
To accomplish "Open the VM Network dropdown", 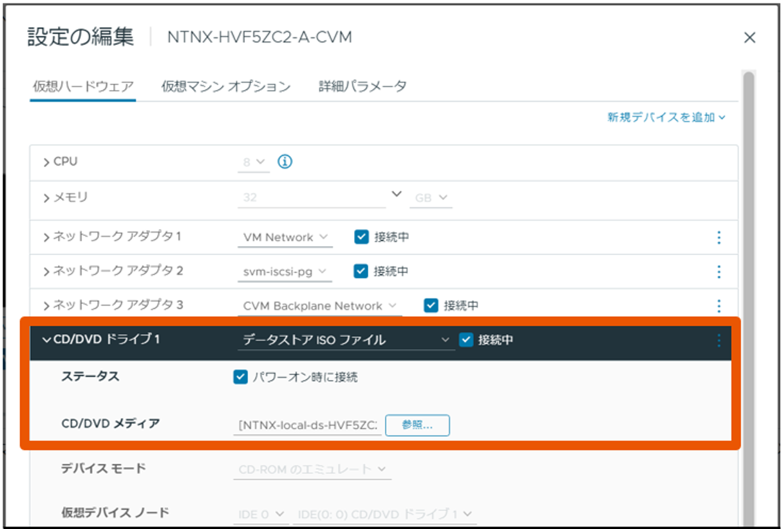I will click(x=285, y=238).
